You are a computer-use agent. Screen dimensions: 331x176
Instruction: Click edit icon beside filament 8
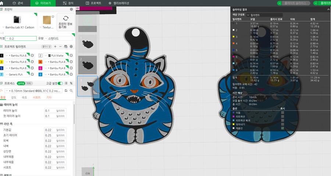point(71,75)
